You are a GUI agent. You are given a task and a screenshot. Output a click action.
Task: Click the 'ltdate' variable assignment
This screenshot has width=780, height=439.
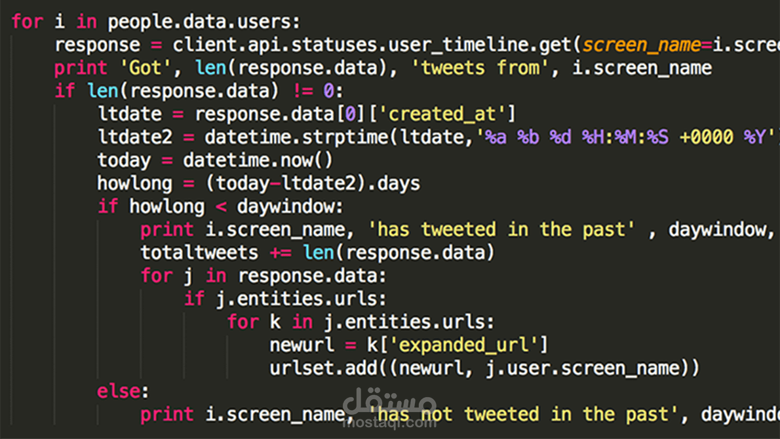point(130,114)
